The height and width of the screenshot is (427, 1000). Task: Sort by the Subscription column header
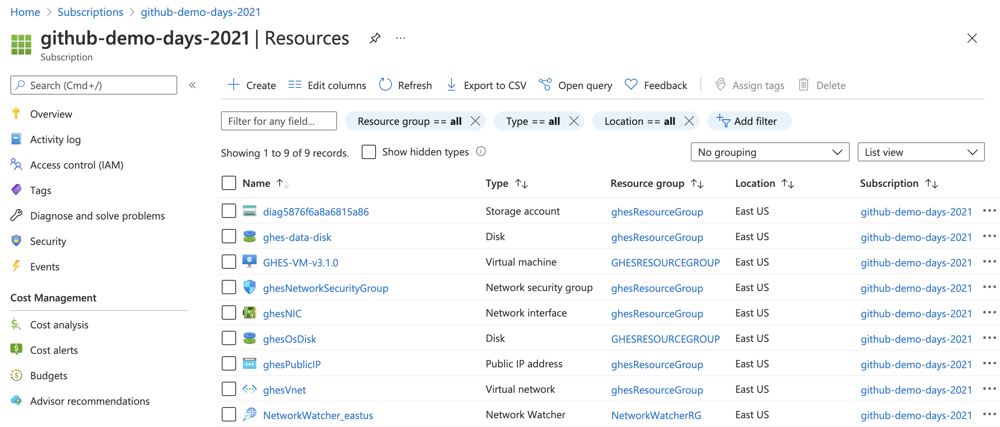click(x=899, y=183)
